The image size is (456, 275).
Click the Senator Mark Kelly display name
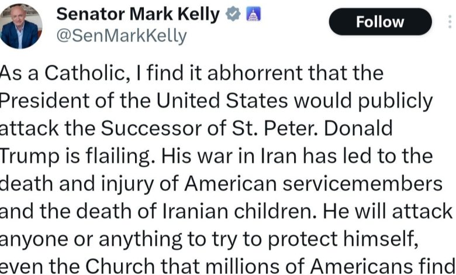(137, 15)
